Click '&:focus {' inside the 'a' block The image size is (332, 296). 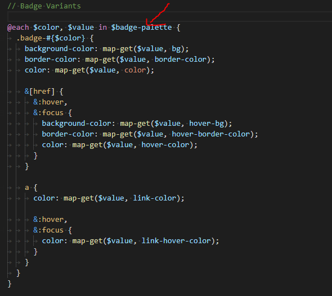[52, 230]
